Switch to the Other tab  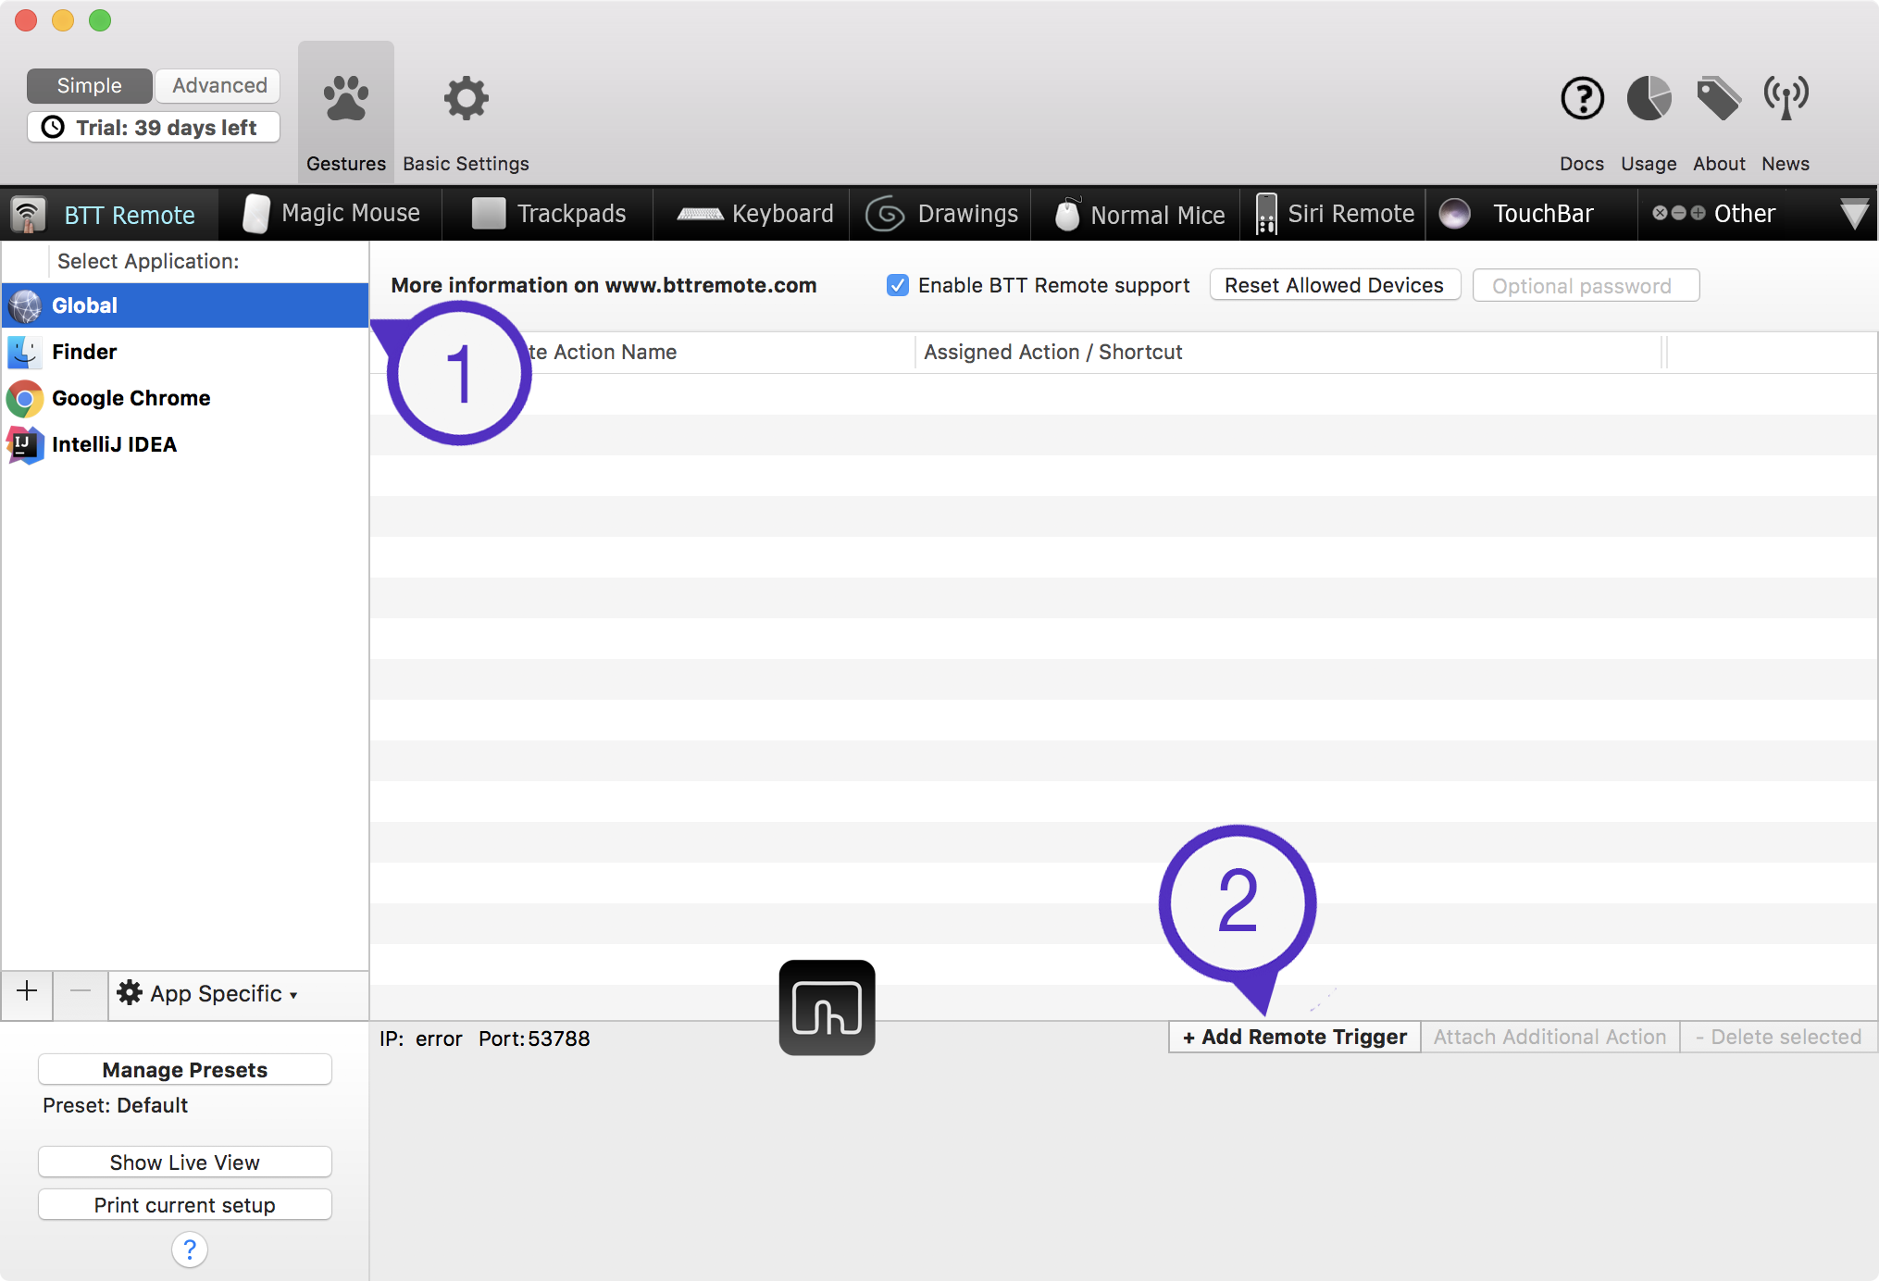pyautogui.click(x=1714, y=214)
